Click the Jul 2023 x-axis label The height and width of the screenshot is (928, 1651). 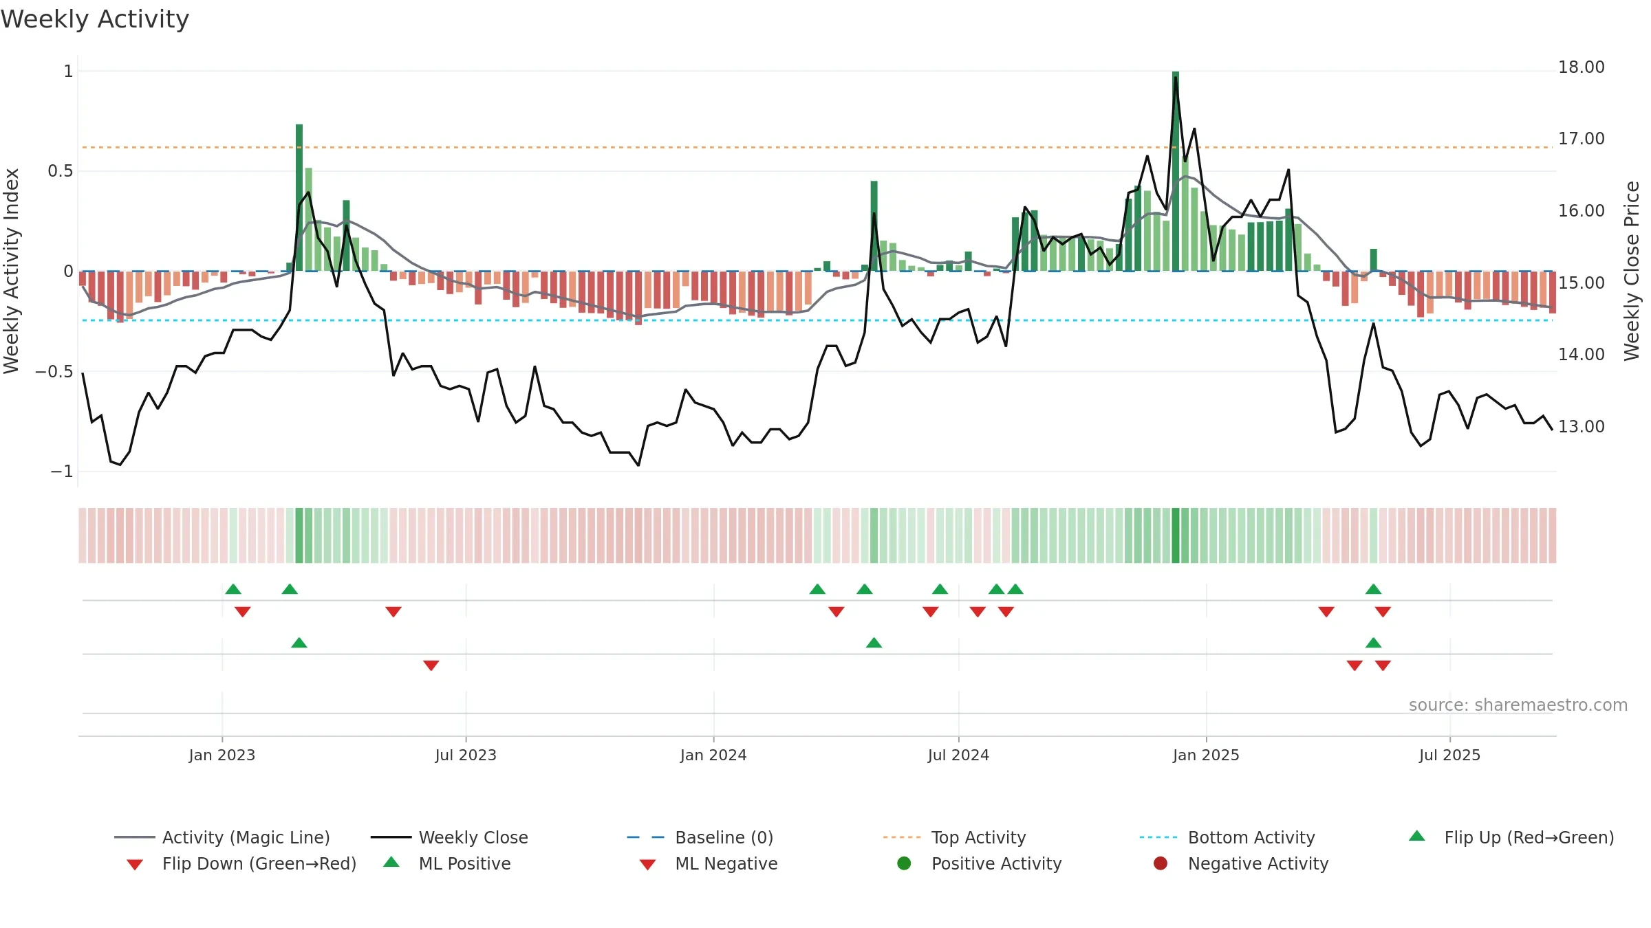pyautogui.click(x=466, y=755)
